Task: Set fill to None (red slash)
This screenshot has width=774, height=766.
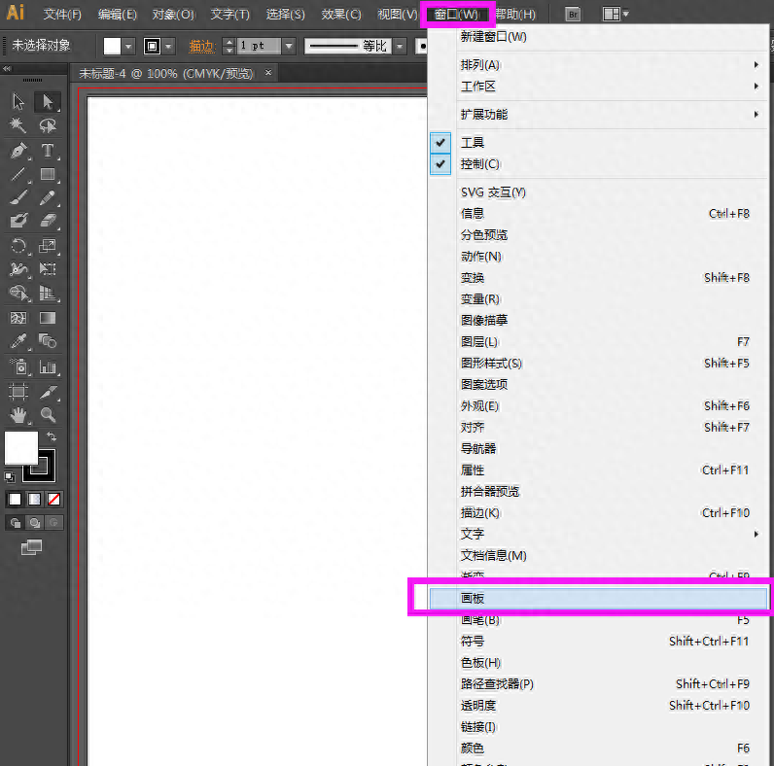Action: [53, 499]
